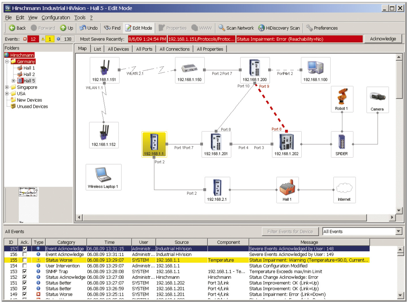Select switch 192.168.1.202 on the map
The width and height of the screenshot is (408, 303).
click(287, 144)
